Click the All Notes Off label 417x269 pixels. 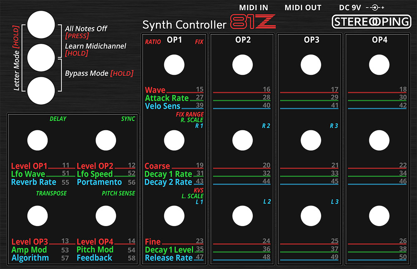coord(86,28)
